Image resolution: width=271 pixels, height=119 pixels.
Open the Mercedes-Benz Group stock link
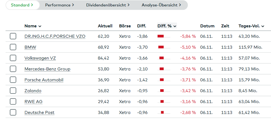click(47, 69)
